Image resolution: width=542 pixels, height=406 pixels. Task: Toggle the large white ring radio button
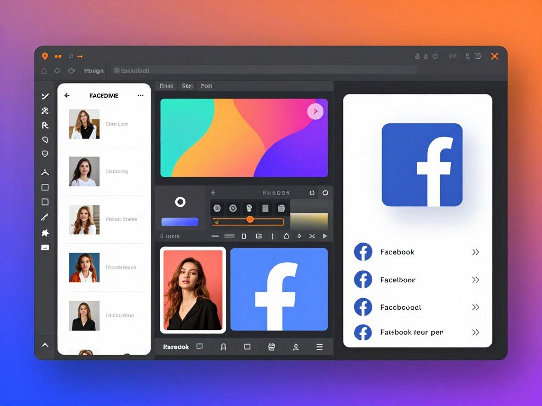[x=180, y=202]
